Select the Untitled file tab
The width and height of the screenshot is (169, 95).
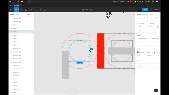(x=16, y=5)
